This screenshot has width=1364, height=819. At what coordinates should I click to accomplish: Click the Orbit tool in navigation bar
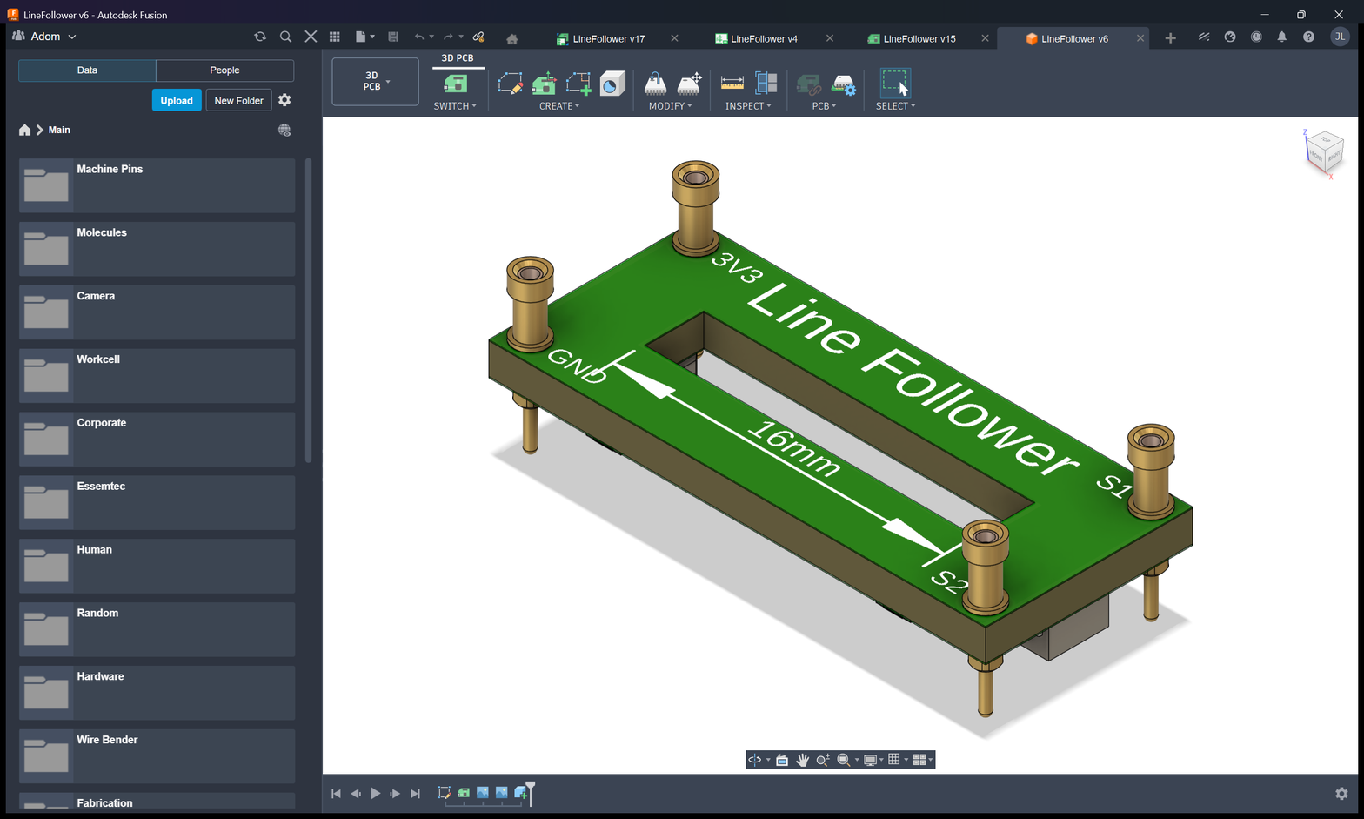(x=754, y=760)
